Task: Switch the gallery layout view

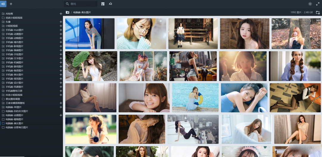Action: click(x=103, y=4)
